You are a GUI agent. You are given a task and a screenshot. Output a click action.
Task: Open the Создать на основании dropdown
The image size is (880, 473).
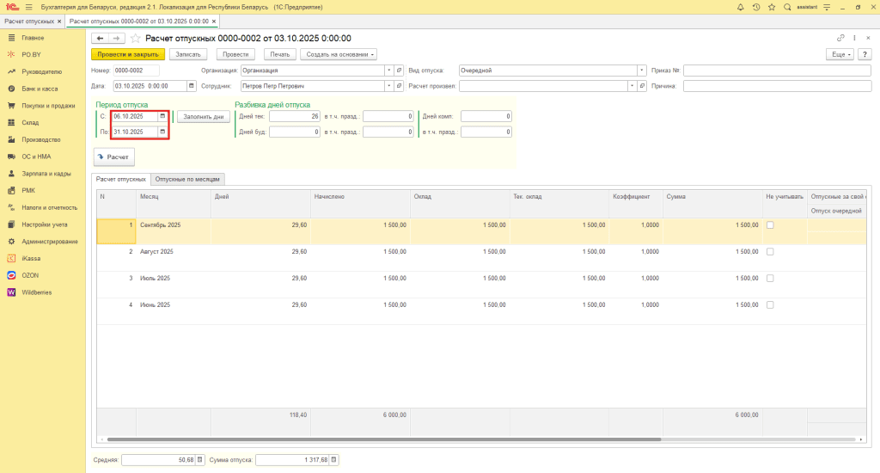(339, 54)
